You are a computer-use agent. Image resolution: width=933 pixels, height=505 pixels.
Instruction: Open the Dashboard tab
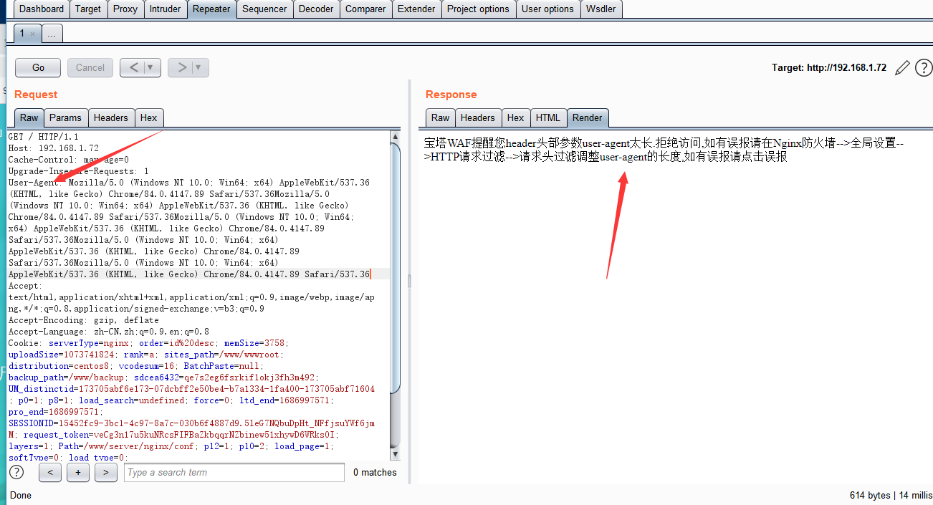(x=42, y=9)
